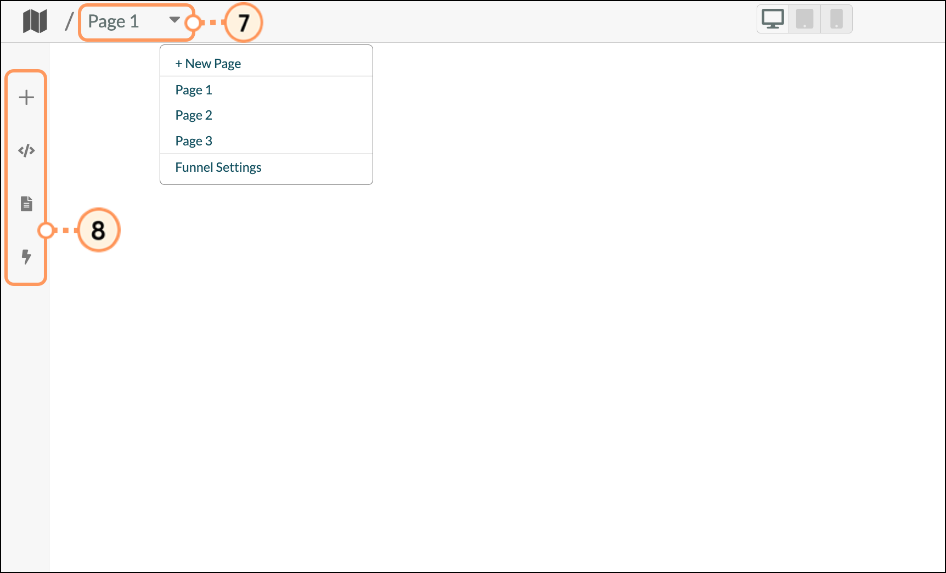
Task: Click the document page icon in sidebar
Action: pyautogui.click(x=26, y=204)
